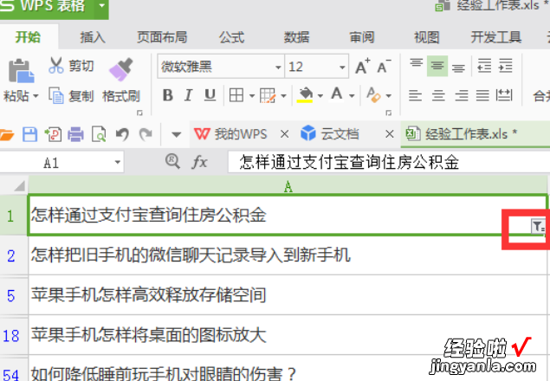550x381 pixels.
Task: Open the 审阅 ribbon tab
Action: [362, 37]
